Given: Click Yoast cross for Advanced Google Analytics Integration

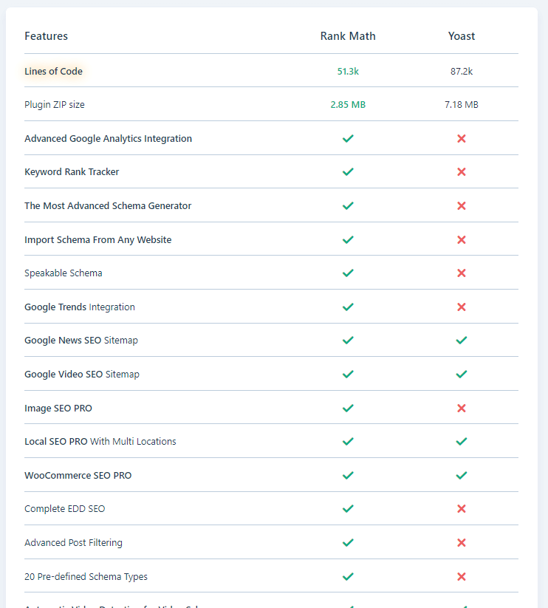Looking at the screenshot, I should [x=462, y=139].
